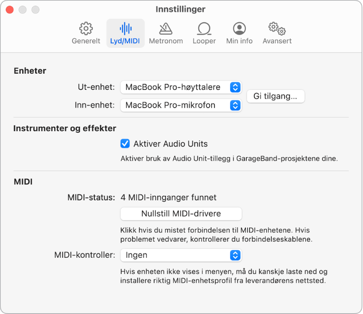Open the Min info person icon
The width and height of the screenshot is (363, 314).
tap(239, 29)
